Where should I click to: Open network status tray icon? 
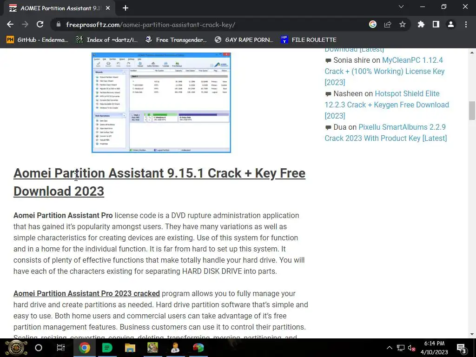[401, 348]
